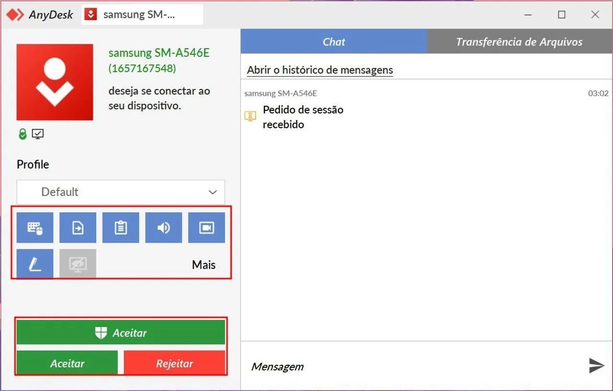Switch to the Chat tab
Viewport: 613px width, 391px height.
click(x=334, y=42)
